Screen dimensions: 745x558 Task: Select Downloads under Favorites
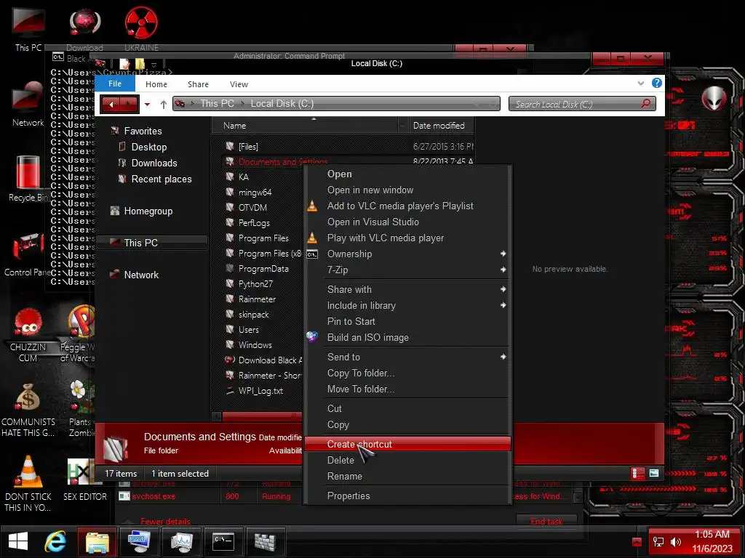(x=154, y=163)
